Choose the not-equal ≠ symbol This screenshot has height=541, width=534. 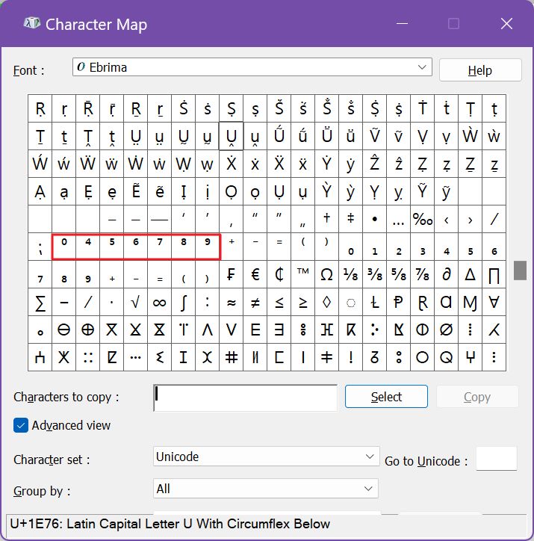pyautogui.click(x=255, y=302)
